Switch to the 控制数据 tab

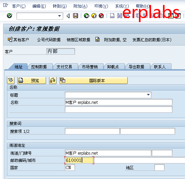pyautogui.click(x=39, y=67)
